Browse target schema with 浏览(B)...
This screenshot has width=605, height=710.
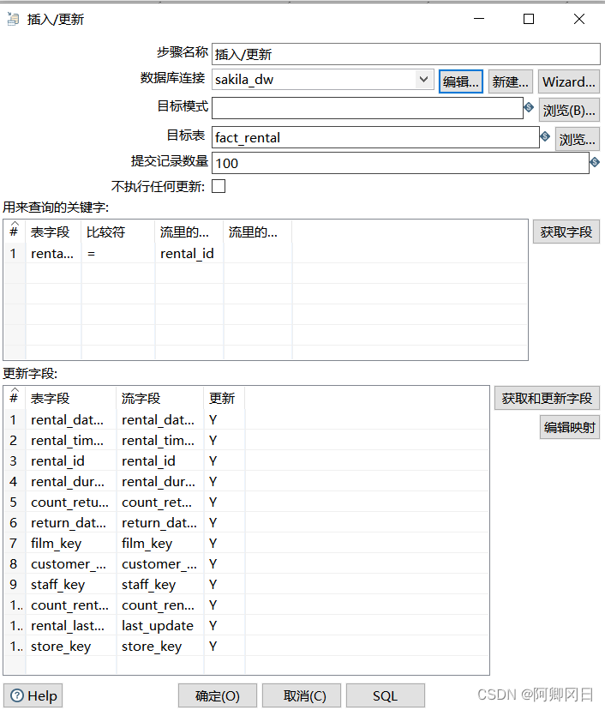click(x=569, y=110)
